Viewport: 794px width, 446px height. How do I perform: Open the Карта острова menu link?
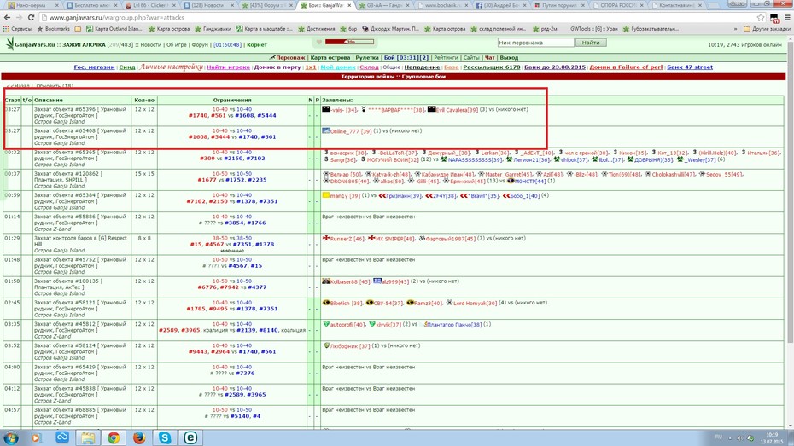(x=330, y=58)
